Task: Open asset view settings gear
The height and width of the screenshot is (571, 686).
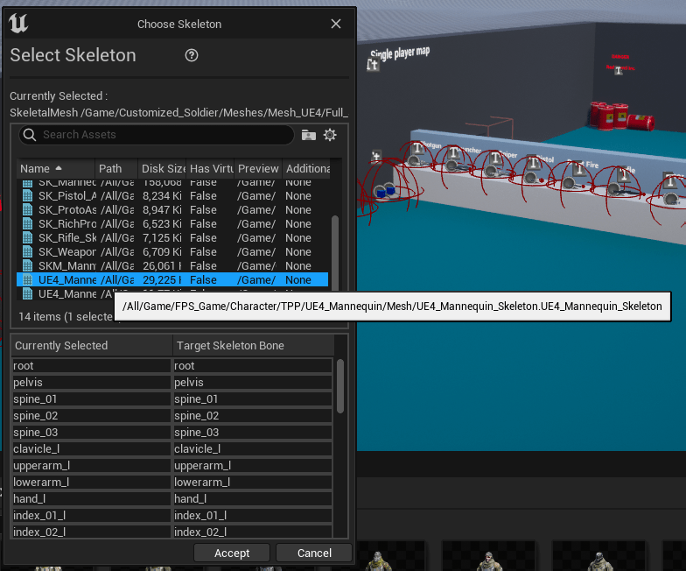Action: point(330,135)
